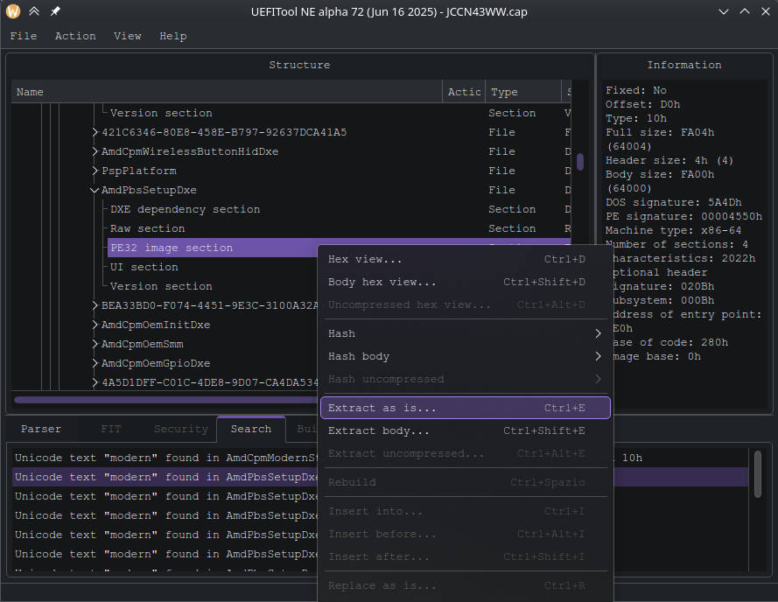778x602 pixels.
Task: Switch to the Parser tab
Action: click(x=40, y=429)
